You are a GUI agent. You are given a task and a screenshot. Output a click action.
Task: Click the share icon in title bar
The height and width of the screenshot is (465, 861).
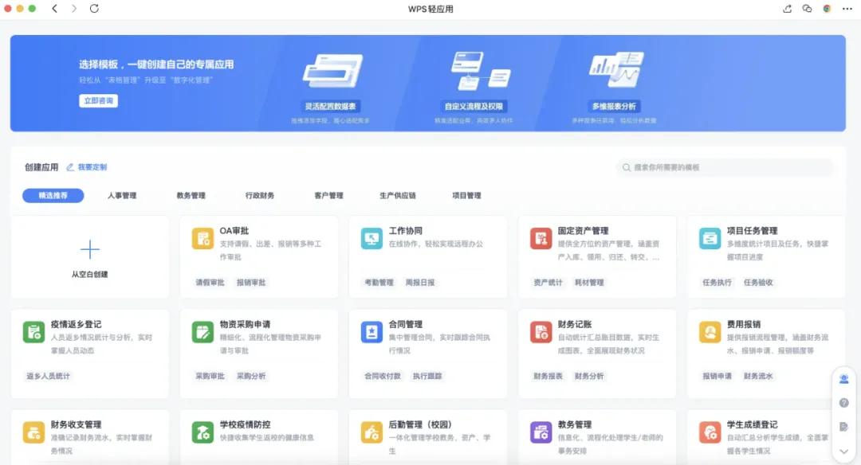point(787,8)
